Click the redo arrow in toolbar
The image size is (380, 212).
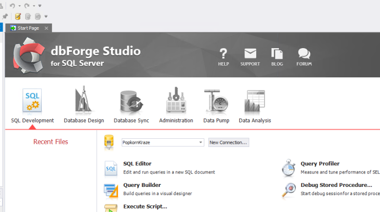point(27,6)
